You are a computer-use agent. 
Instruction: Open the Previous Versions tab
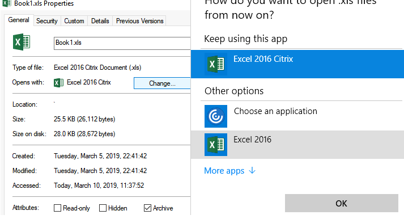(139, 21)
